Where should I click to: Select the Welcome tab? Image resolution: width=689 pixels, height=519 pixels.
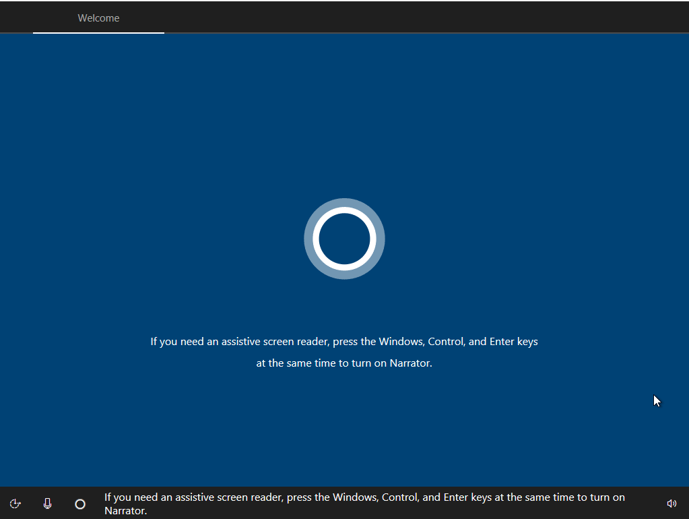tap(98, 18)
